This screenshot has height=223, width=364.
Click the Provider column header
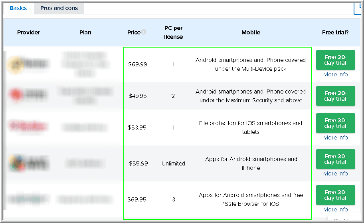(29, 32)
